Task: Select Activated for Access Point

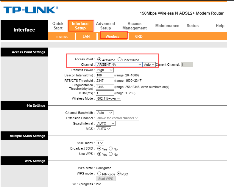Action: click(x=99, y=59)
